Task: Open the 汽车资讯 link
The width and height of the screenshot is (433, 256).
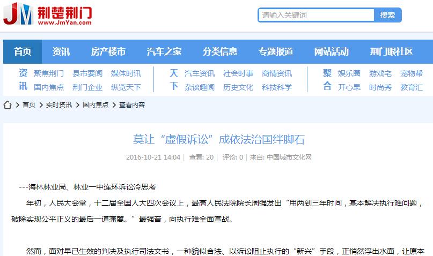Action: coord(200,73)
